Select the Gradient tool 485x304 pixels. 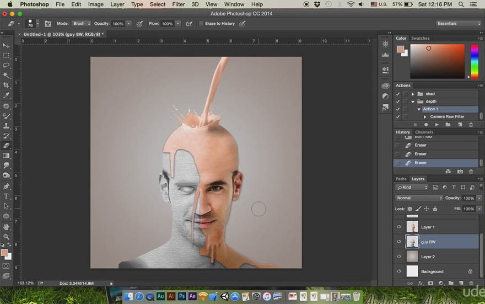[x=6, y=156]
